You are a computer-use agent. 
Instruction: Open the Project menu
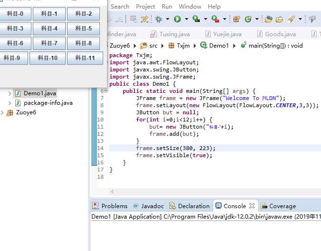146,7
